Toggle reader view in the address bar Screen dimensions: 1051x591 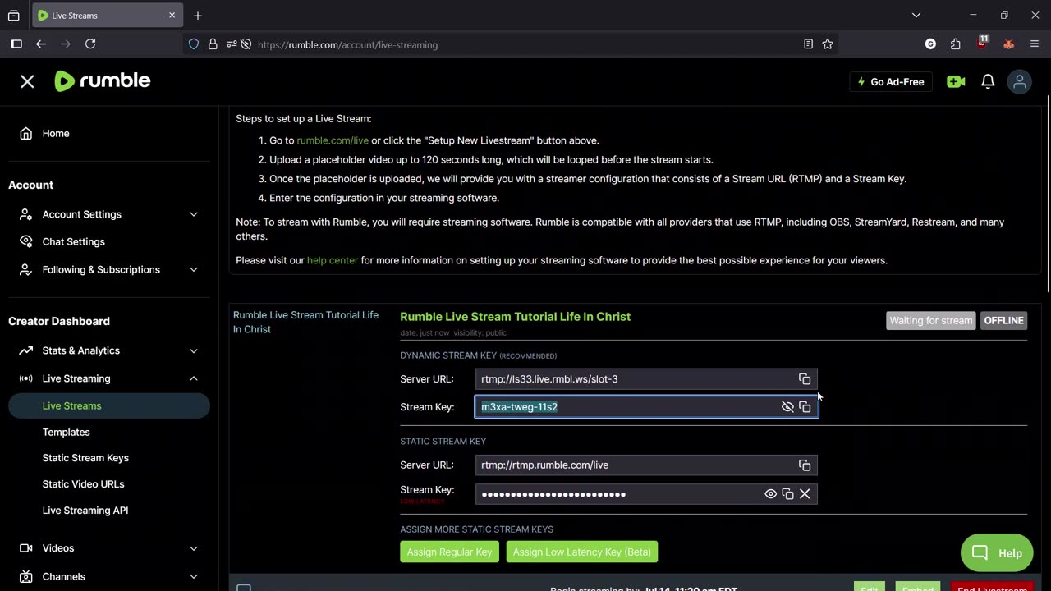click(x=808, y=44)
